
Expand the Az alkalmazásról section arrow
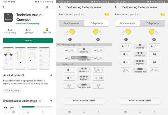coord(51,75)
